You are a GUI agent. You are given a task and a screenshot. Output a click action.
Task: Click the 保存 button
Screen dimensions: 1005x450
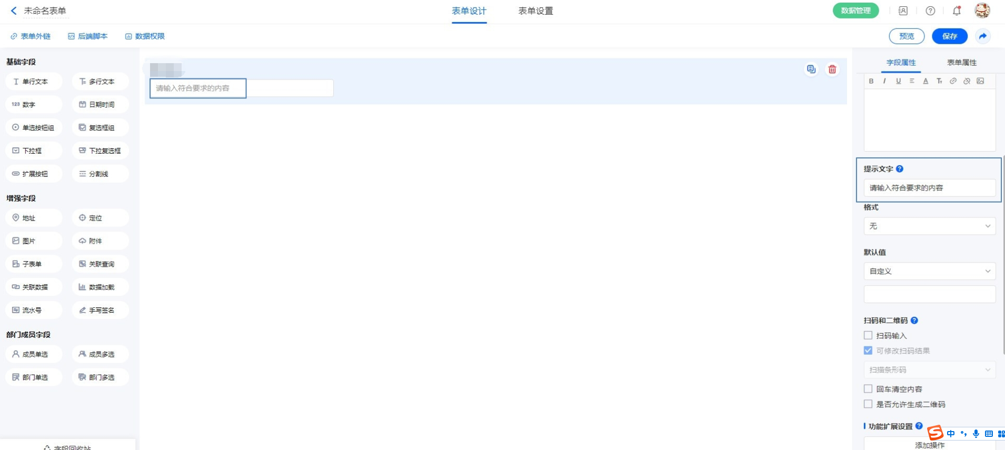click(x=949, y=36)
